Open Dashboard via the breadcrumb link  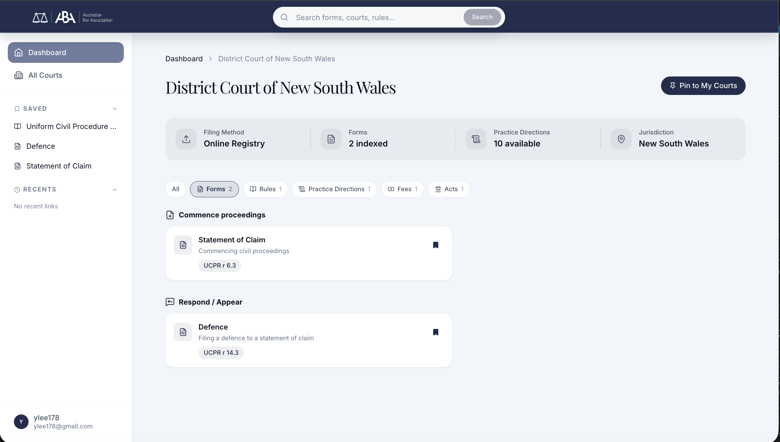click(x=183, y=59)
